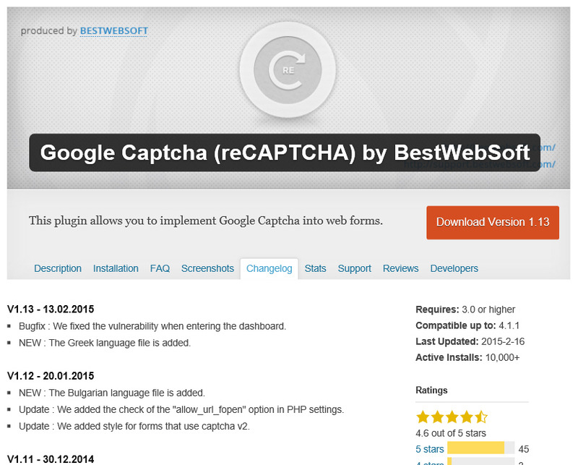The height and width of the screenshot is (465, 578).
Task: Click the 5 stars ratings link
Action: (430, 449)
